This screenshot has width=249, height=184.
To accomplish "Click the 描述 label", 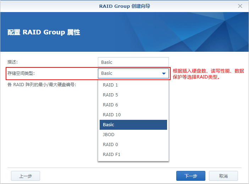I will point(12,62).
